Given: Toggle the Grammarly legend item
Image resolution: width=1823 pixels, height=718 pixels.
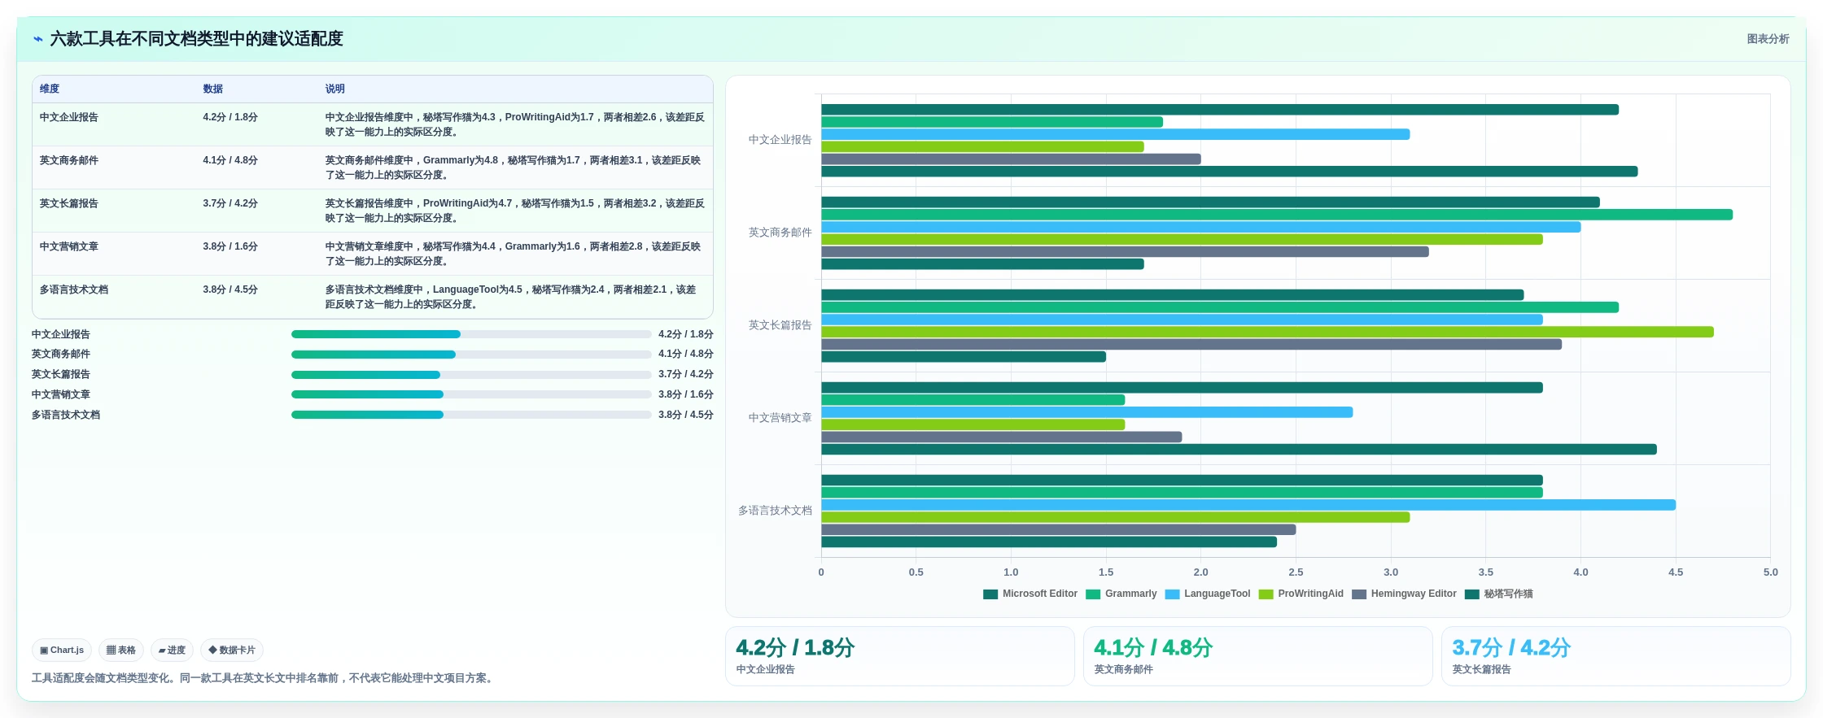Looking at the screenshot, I should tap(1121, 594).
